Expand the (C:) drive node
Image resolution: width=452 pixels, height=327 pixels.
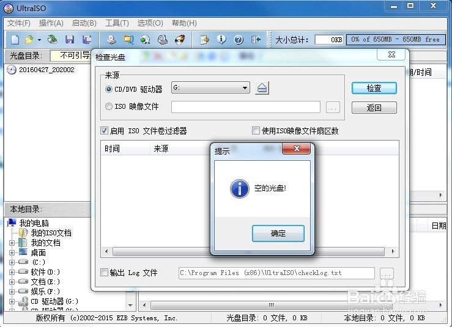coord(12,262)
